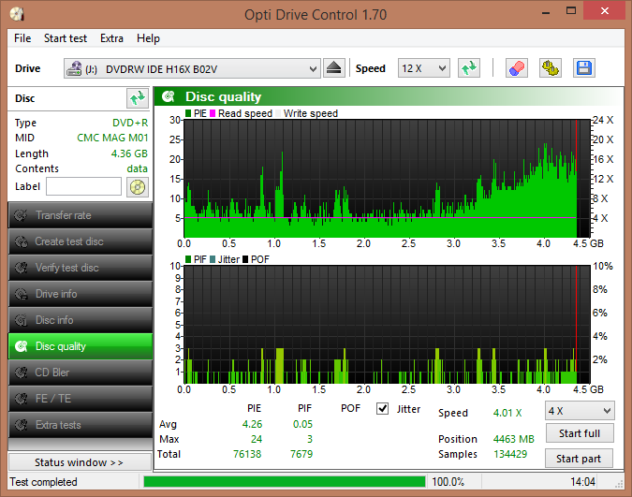Viewport: 632px width, 497px height.
Task: Switch to CD Bler test
Action: 81,373
